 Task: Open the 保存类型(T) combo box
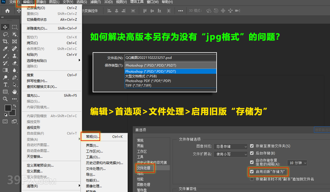[170, 65]
